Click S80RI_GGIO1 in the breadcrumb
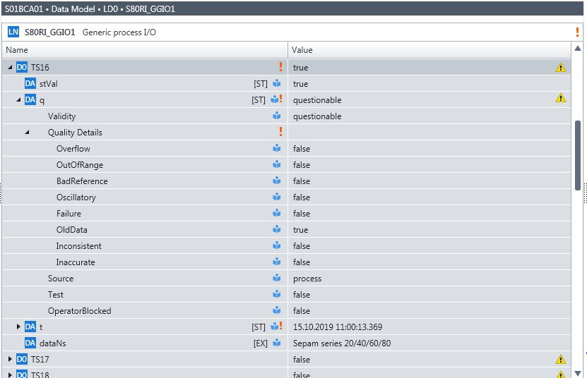The width and height of the screenshot is (587, 378). click(x=150, y=9)
